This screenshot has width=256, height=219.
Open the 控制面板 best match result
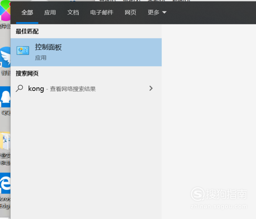[x=86, y=52]
